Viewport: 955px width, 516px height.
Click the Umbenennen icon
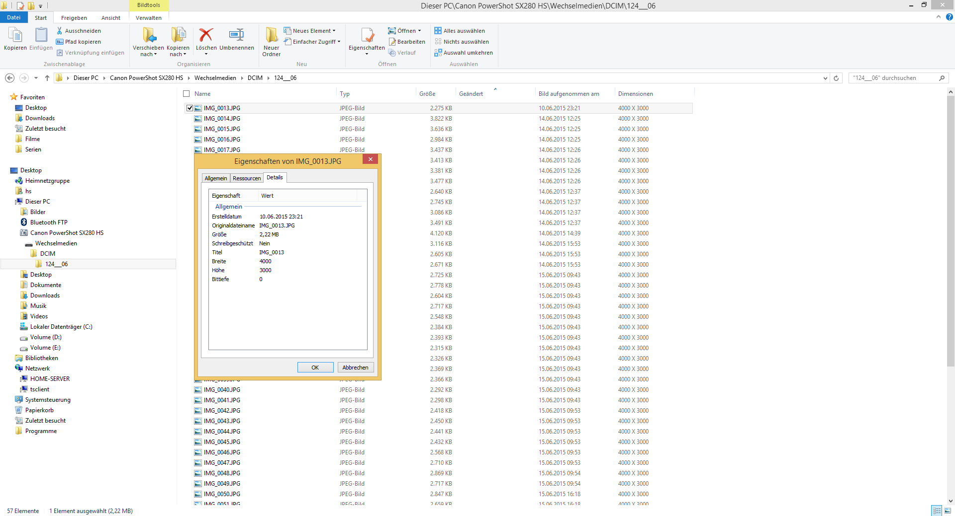tap(236, 35)
